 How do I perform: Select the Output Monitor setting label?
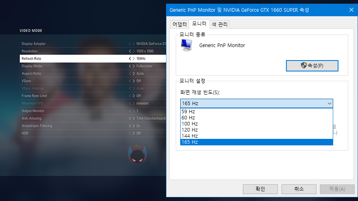33,111
